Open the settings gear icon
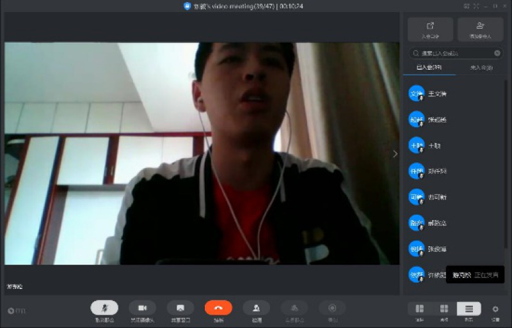 (495, 309)
